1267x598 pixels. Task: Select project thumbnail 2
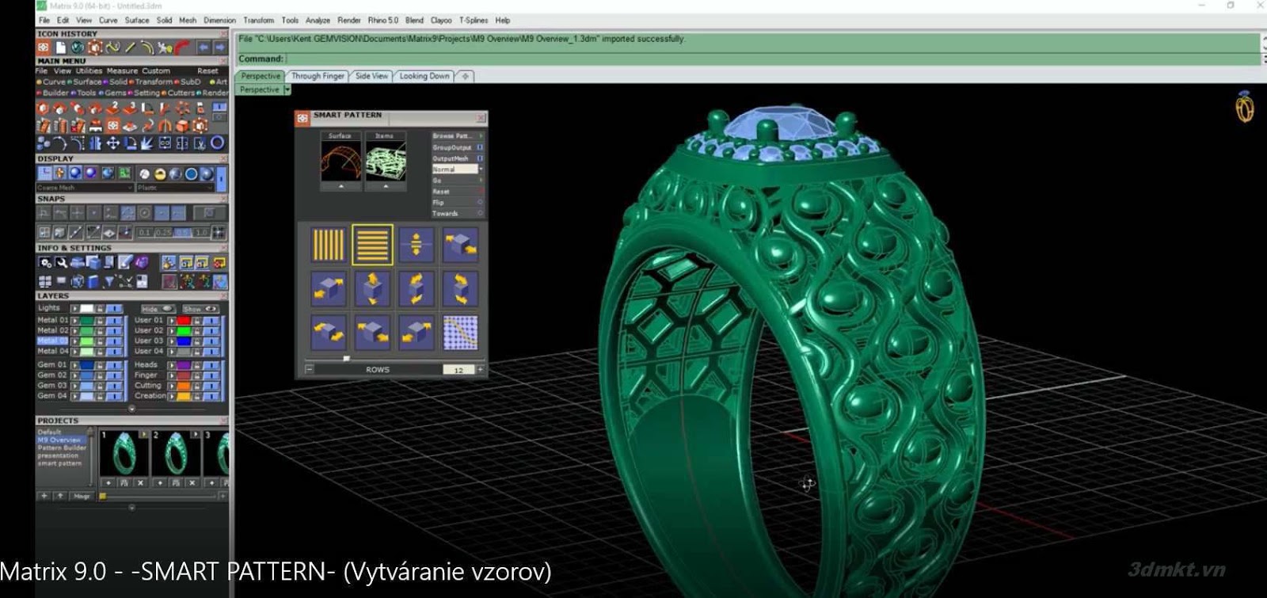click(x=175, y=453)
